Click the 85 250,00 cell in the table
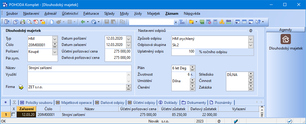 coord(173,115)
